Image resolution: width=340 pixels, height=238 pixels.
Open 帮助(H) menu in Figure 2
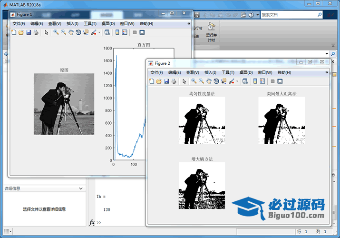coord(284,72)
